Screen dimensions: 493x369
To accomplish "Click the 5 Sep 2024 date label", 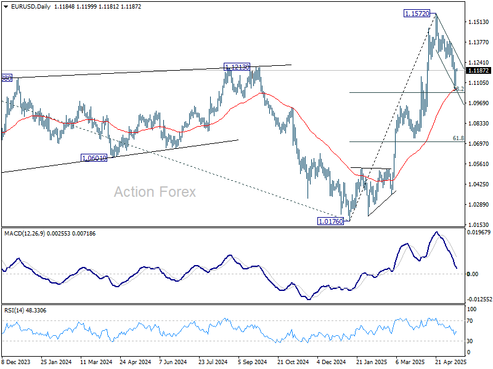I will tap(253, 362).
